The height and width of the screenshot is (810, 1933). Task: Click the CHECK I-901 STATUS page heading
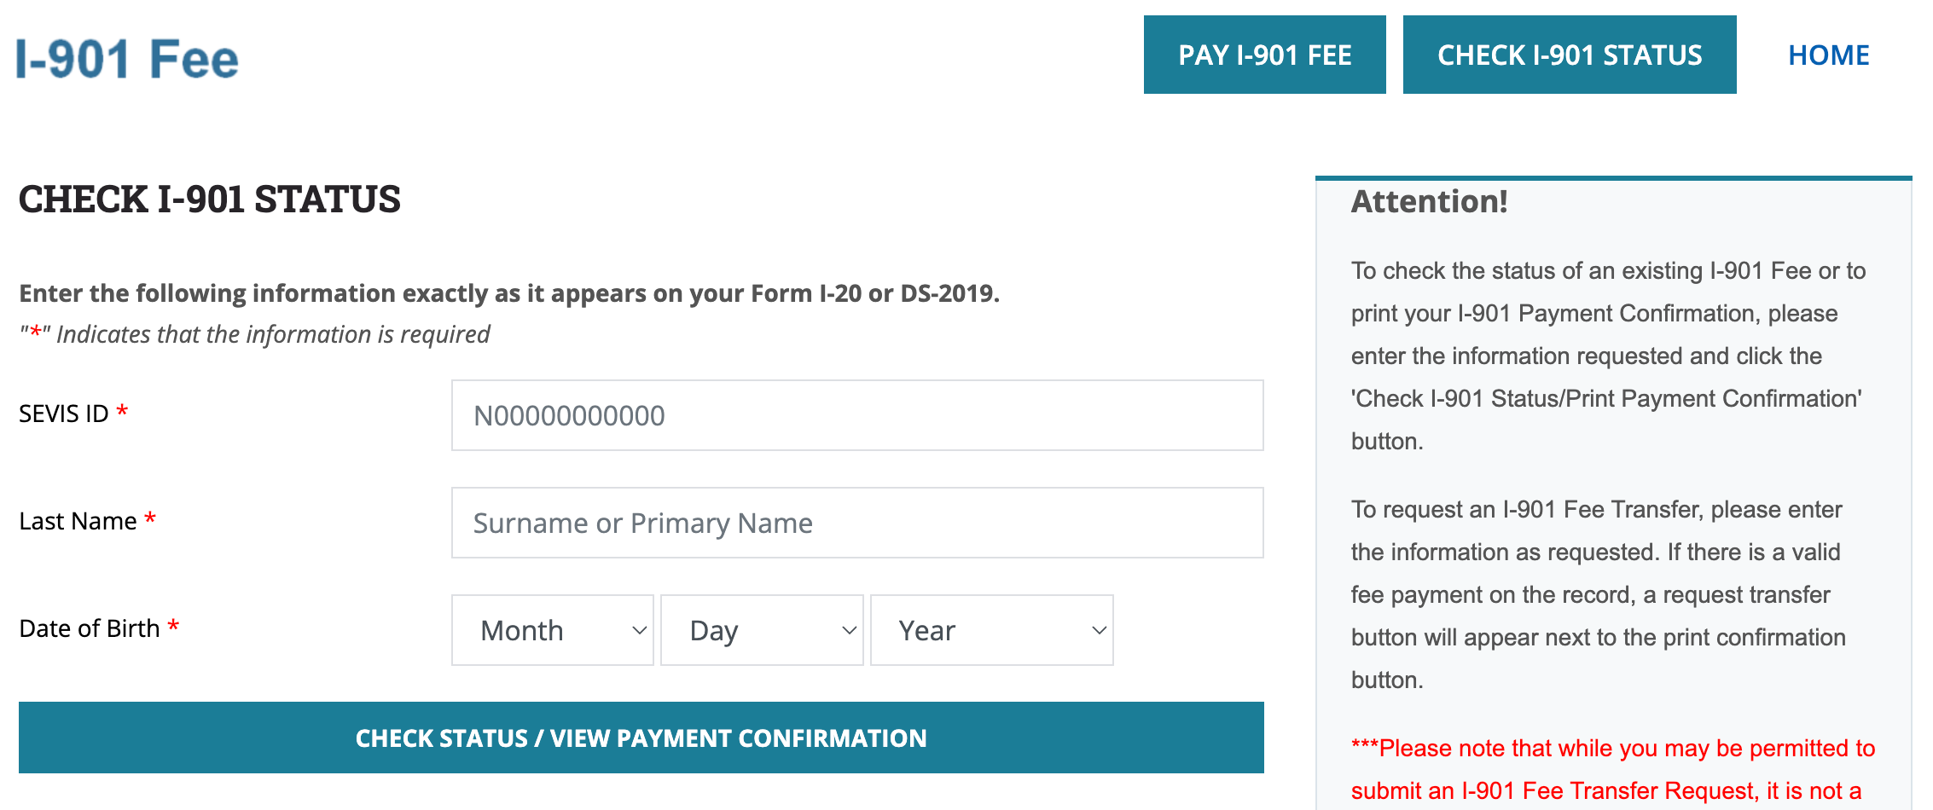pyautogui.click(x=210, y=199)
